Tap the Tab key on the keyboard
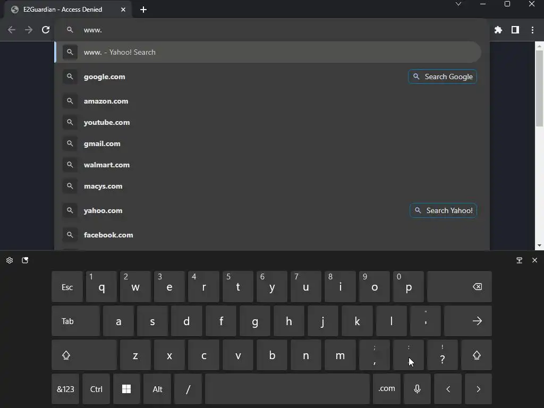The height and width of the screenshot is (408, 544). (x=75, y=321)
